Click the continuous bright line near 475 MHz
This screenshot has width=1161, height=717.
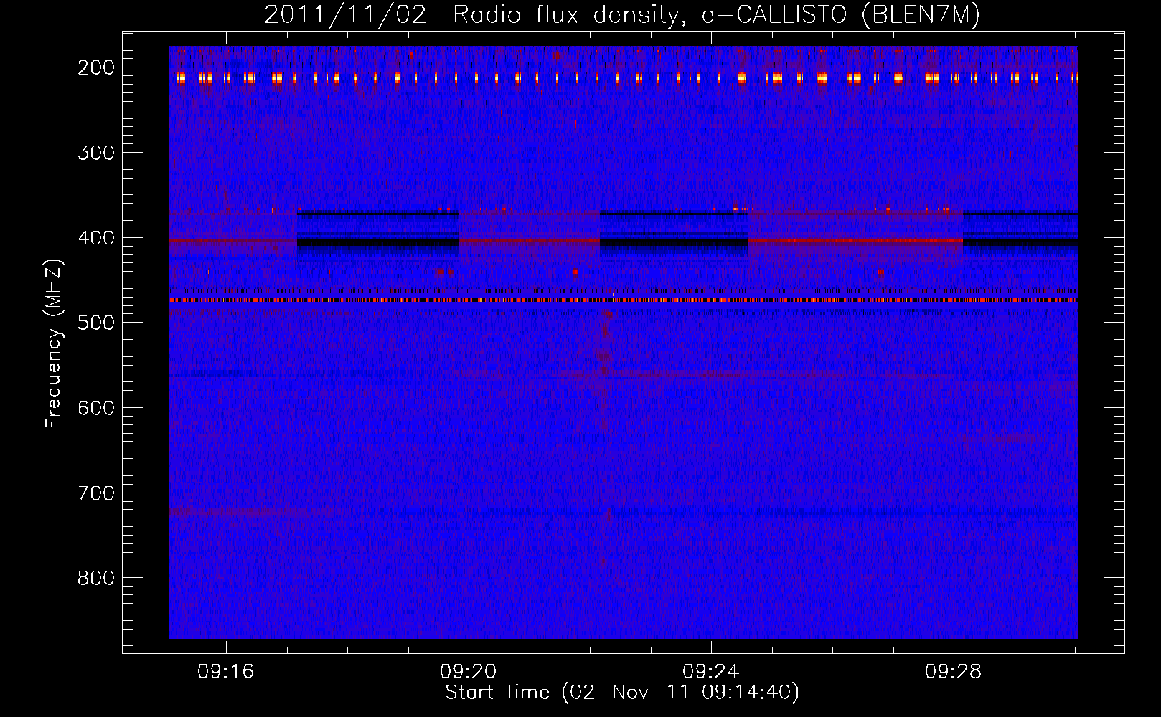[623, 300]
